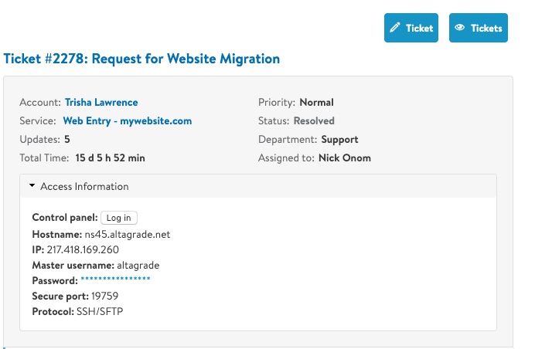Click the pencil icon on Ticket button

pos(395,27)
